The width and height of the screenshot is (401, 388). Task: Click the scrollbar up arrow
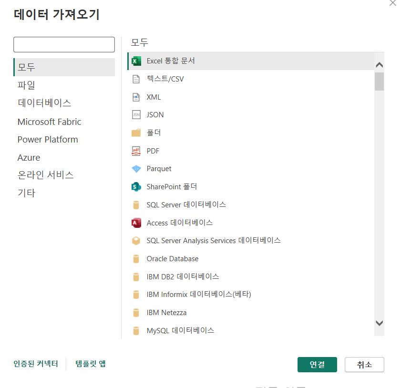[379, 65]
